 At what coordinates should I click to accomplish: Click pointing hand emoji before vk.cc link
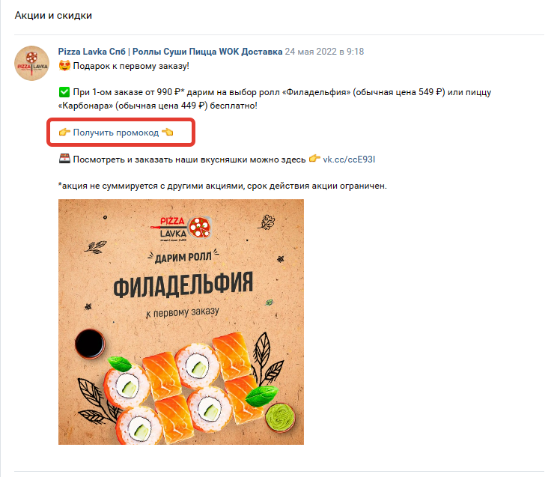pyautogui.click(x=314, y=159)
